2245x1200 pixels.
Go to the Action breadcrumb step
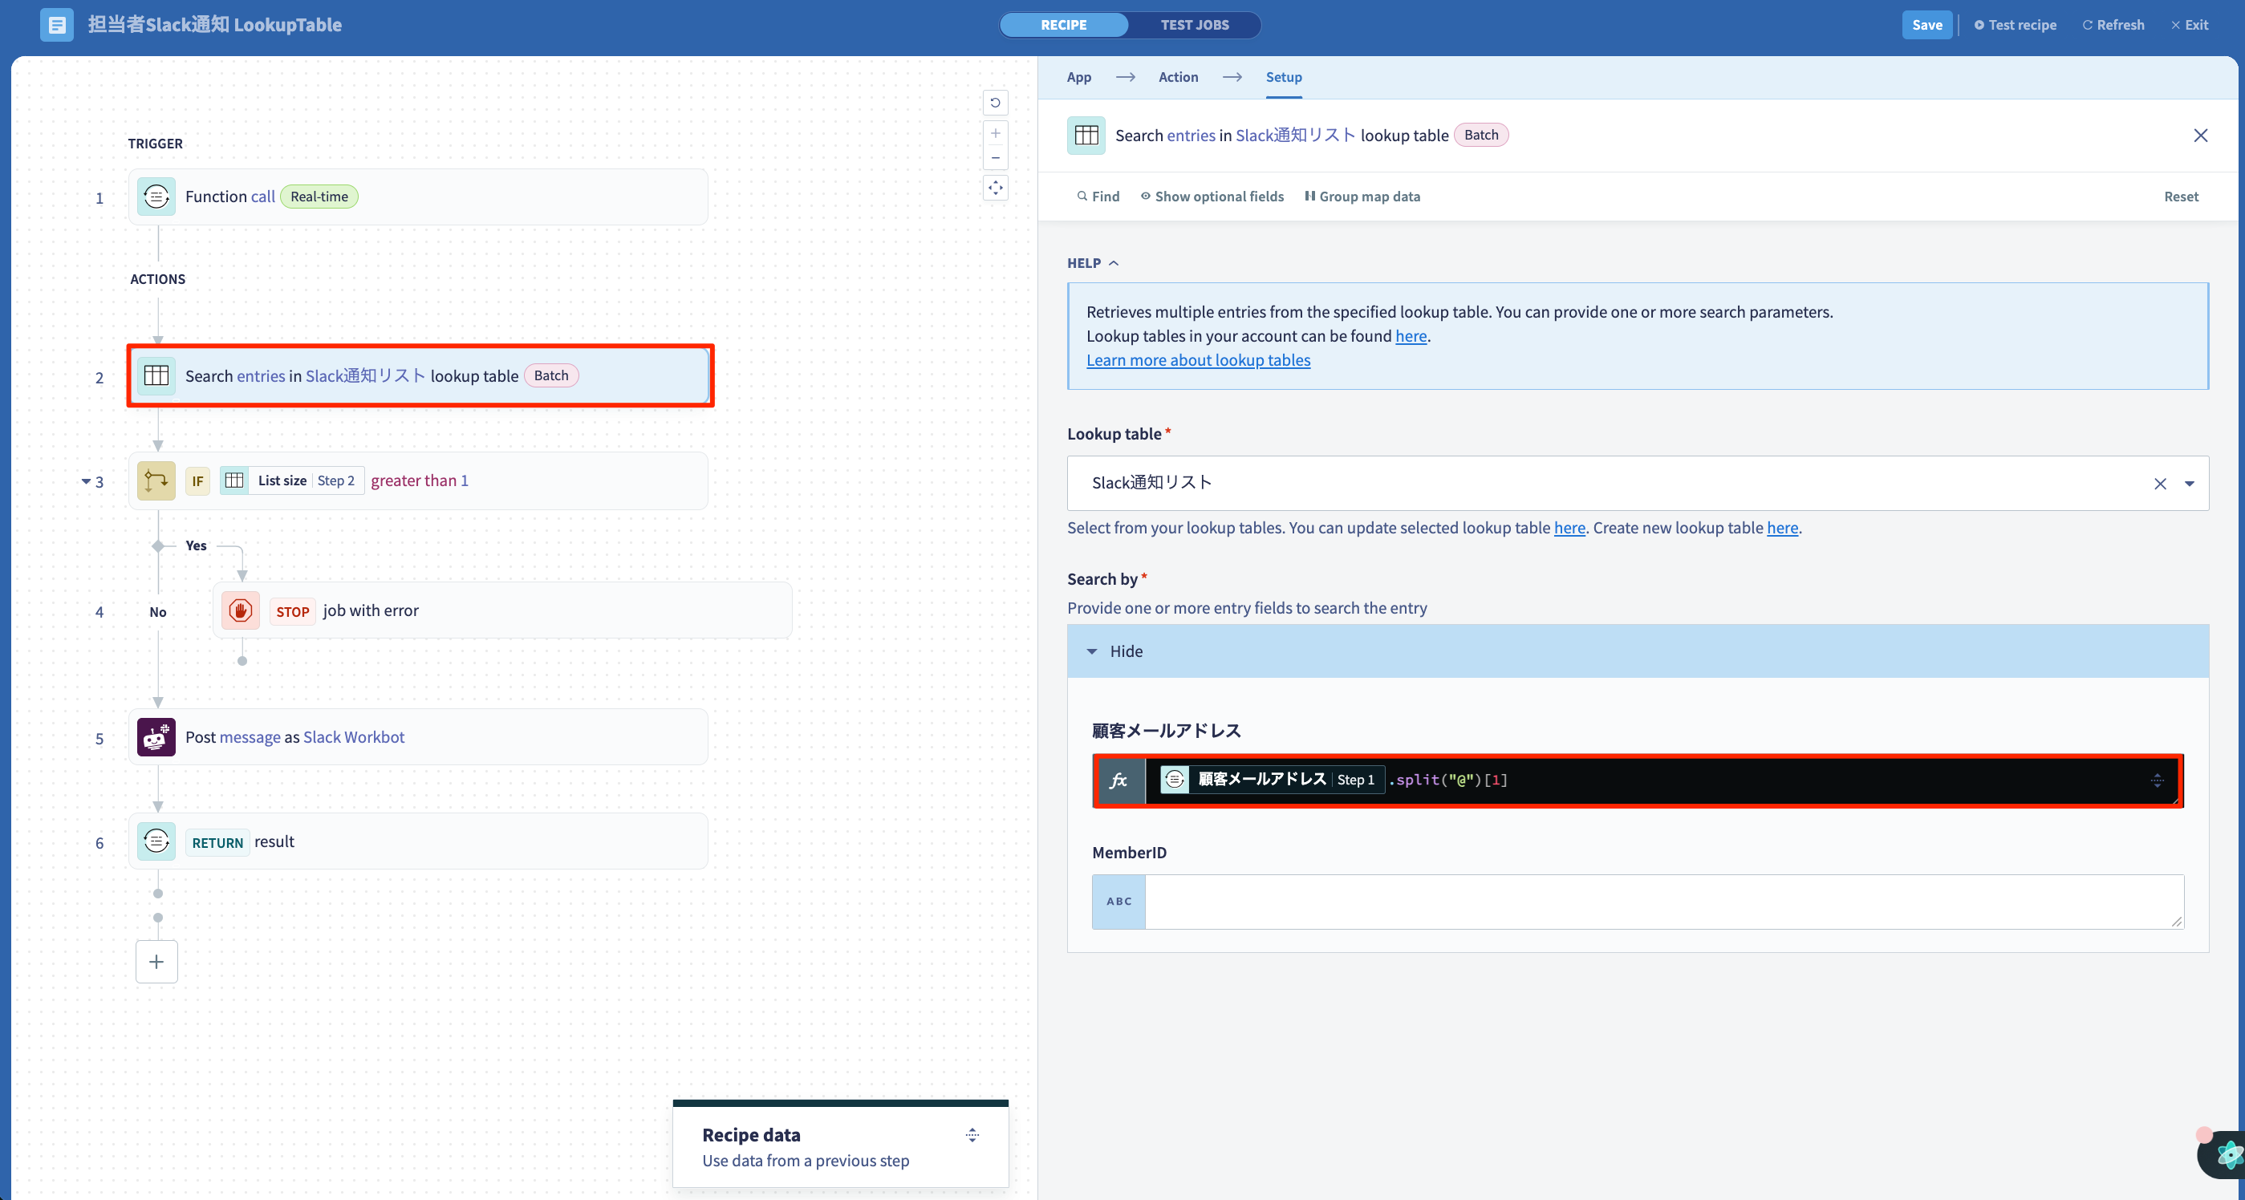(1179, 78)
